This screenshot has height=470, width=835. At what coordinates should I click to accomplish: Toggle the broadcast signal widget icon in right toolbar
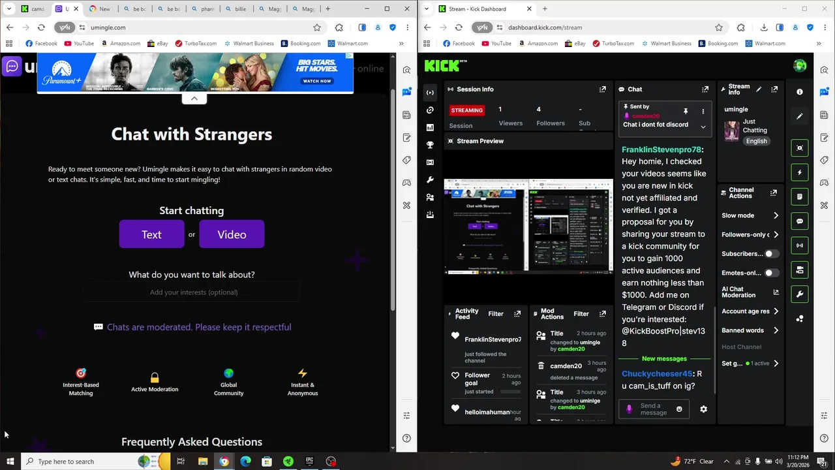[x=800, y=245]
